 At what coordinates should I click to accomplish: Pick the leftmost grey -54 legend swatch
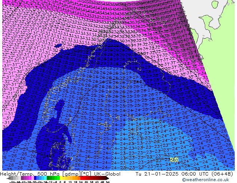pyautogui.click(x=11, y=178)
